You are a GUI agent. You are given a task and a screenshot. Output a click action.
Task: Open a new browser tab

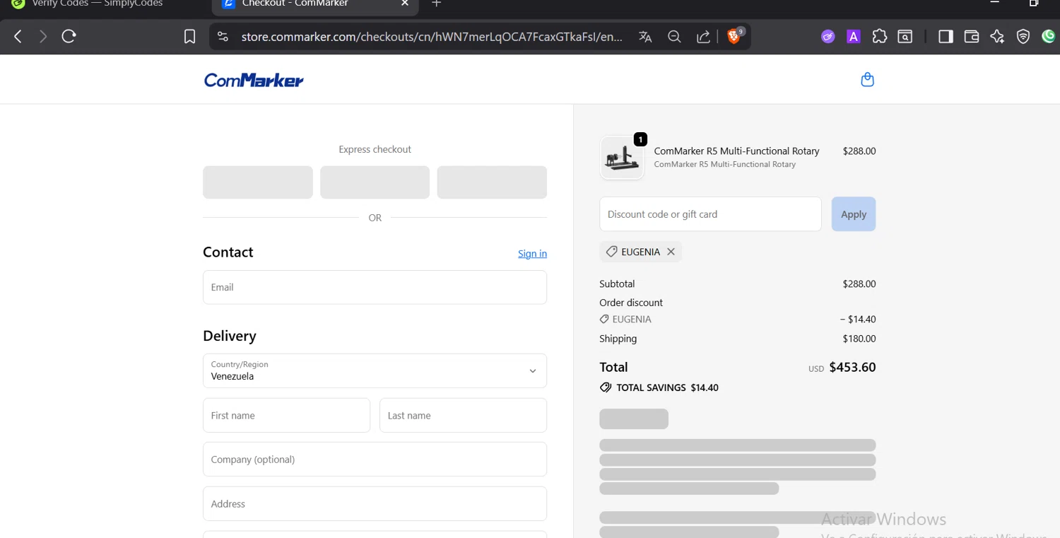pos(436,4)
